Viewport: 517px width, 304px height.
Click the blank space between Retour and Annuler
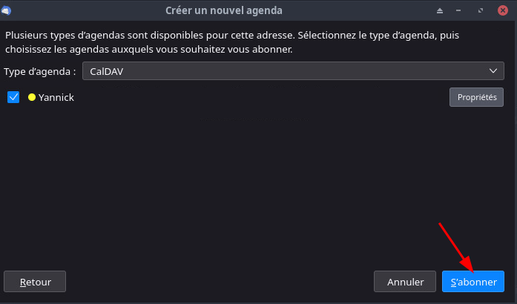(223, 282)
